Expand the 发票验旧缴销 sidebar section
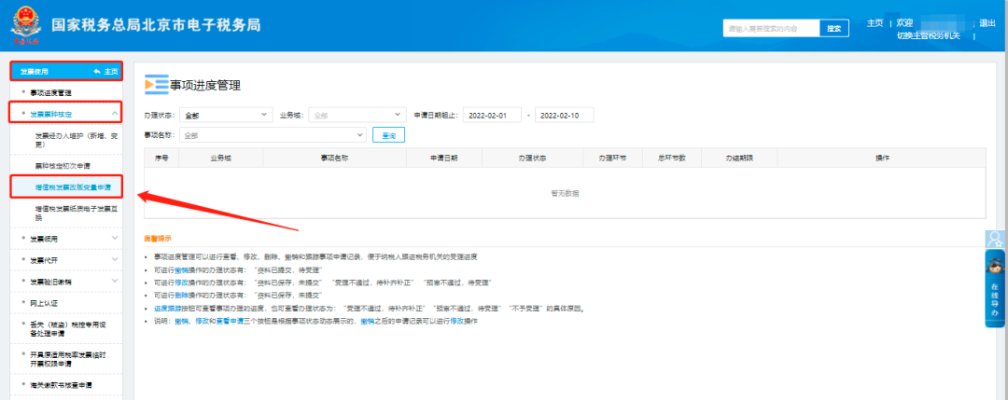The image size is (1008, 400). click(115, 282)
